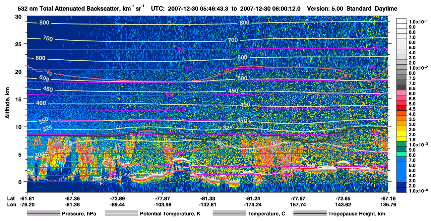Click the latitude value '-67.36'
This screenshot has width=431, height=221.
[x=72, y=198]
